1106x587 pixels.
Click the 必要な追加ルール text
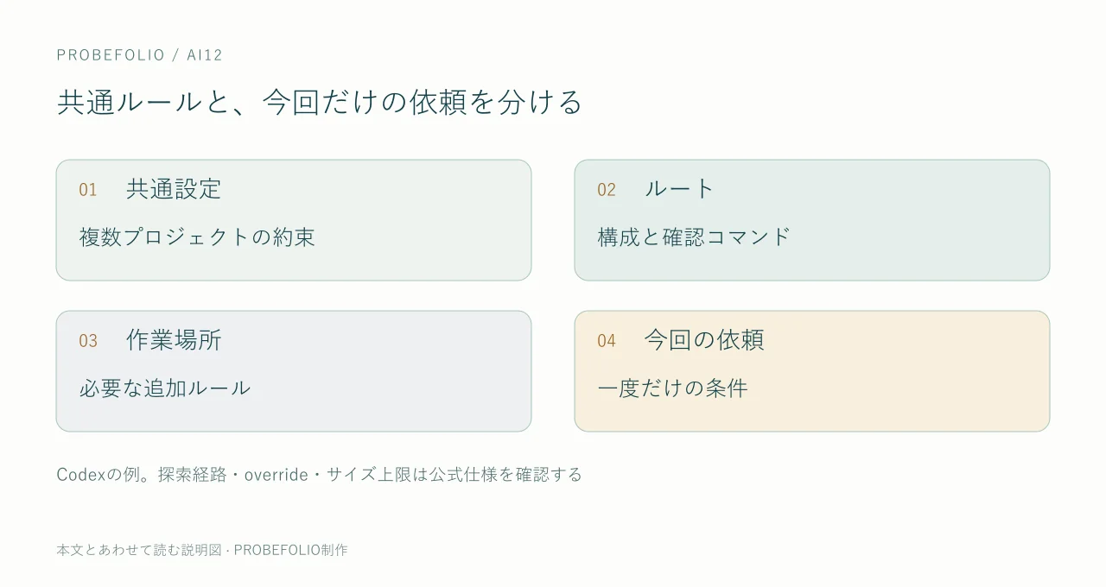click(x=165, y=388)
